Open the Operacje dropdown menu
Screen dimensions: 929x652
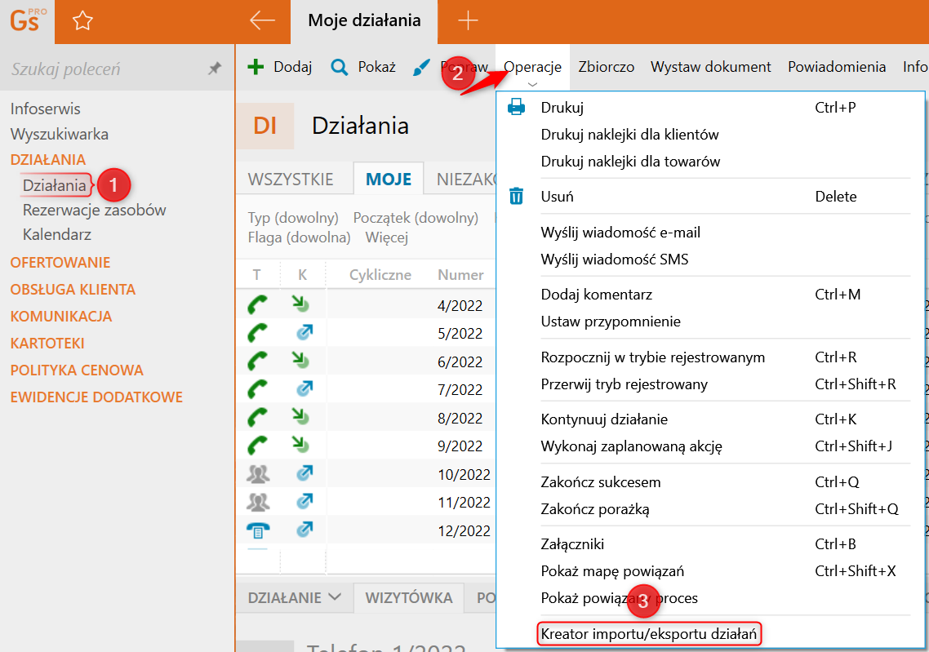coord(532,68)
